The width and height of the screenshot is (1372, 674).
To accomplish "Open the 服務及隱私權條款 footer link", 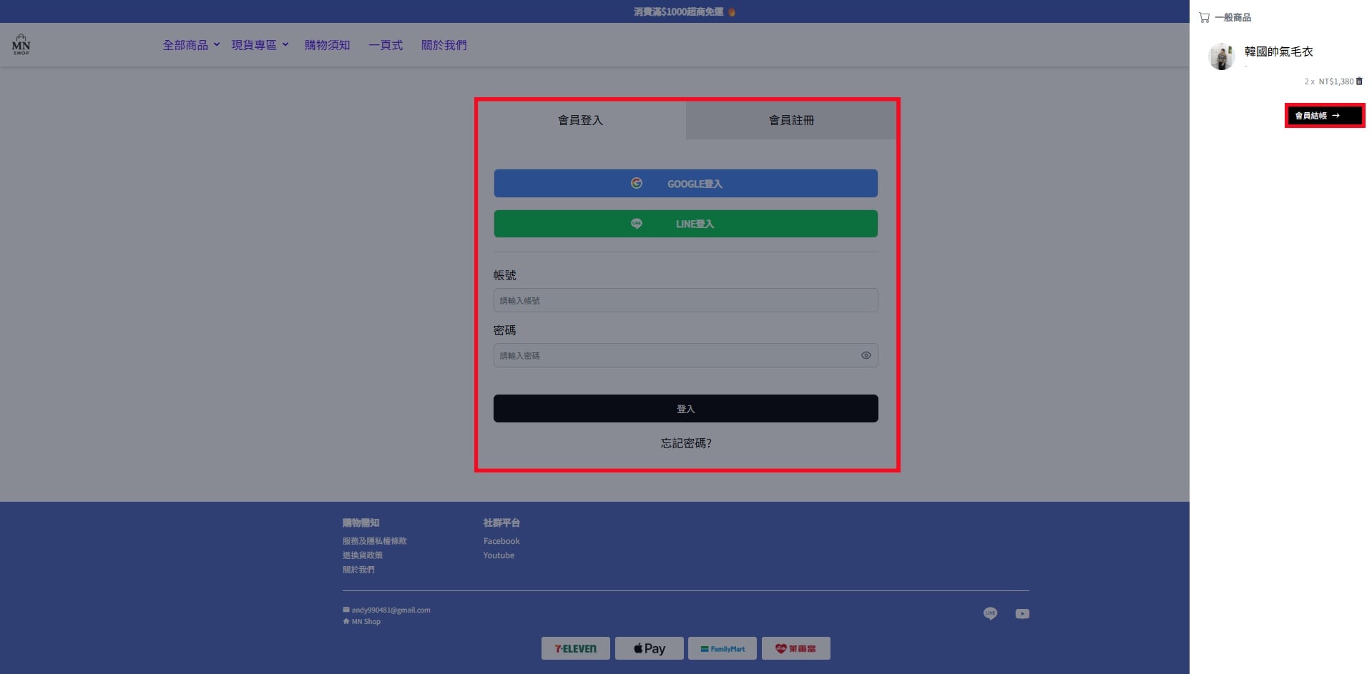I will (374, 541).
